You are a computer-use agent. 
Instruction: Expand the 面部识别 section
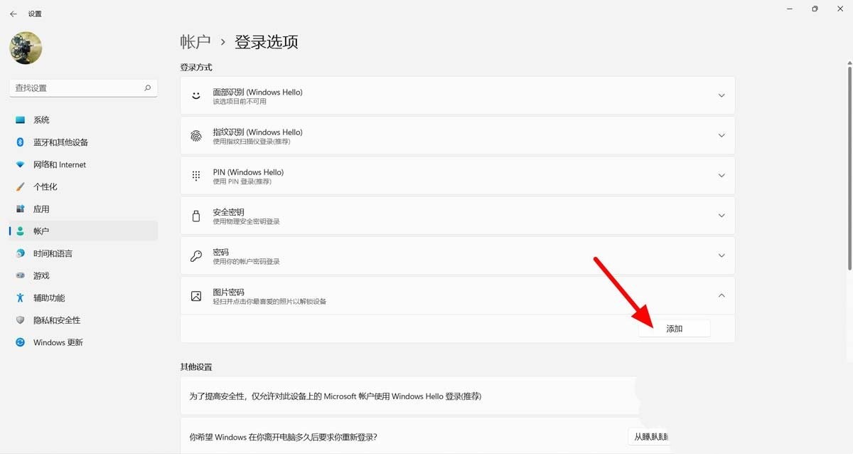click(x=721, y=95)
